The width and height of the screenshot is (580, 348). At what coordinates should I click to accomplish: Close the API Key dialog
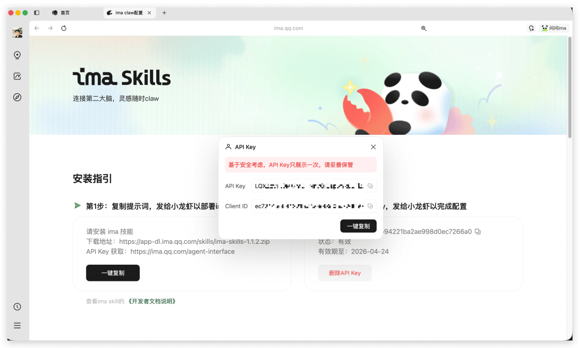373,147
